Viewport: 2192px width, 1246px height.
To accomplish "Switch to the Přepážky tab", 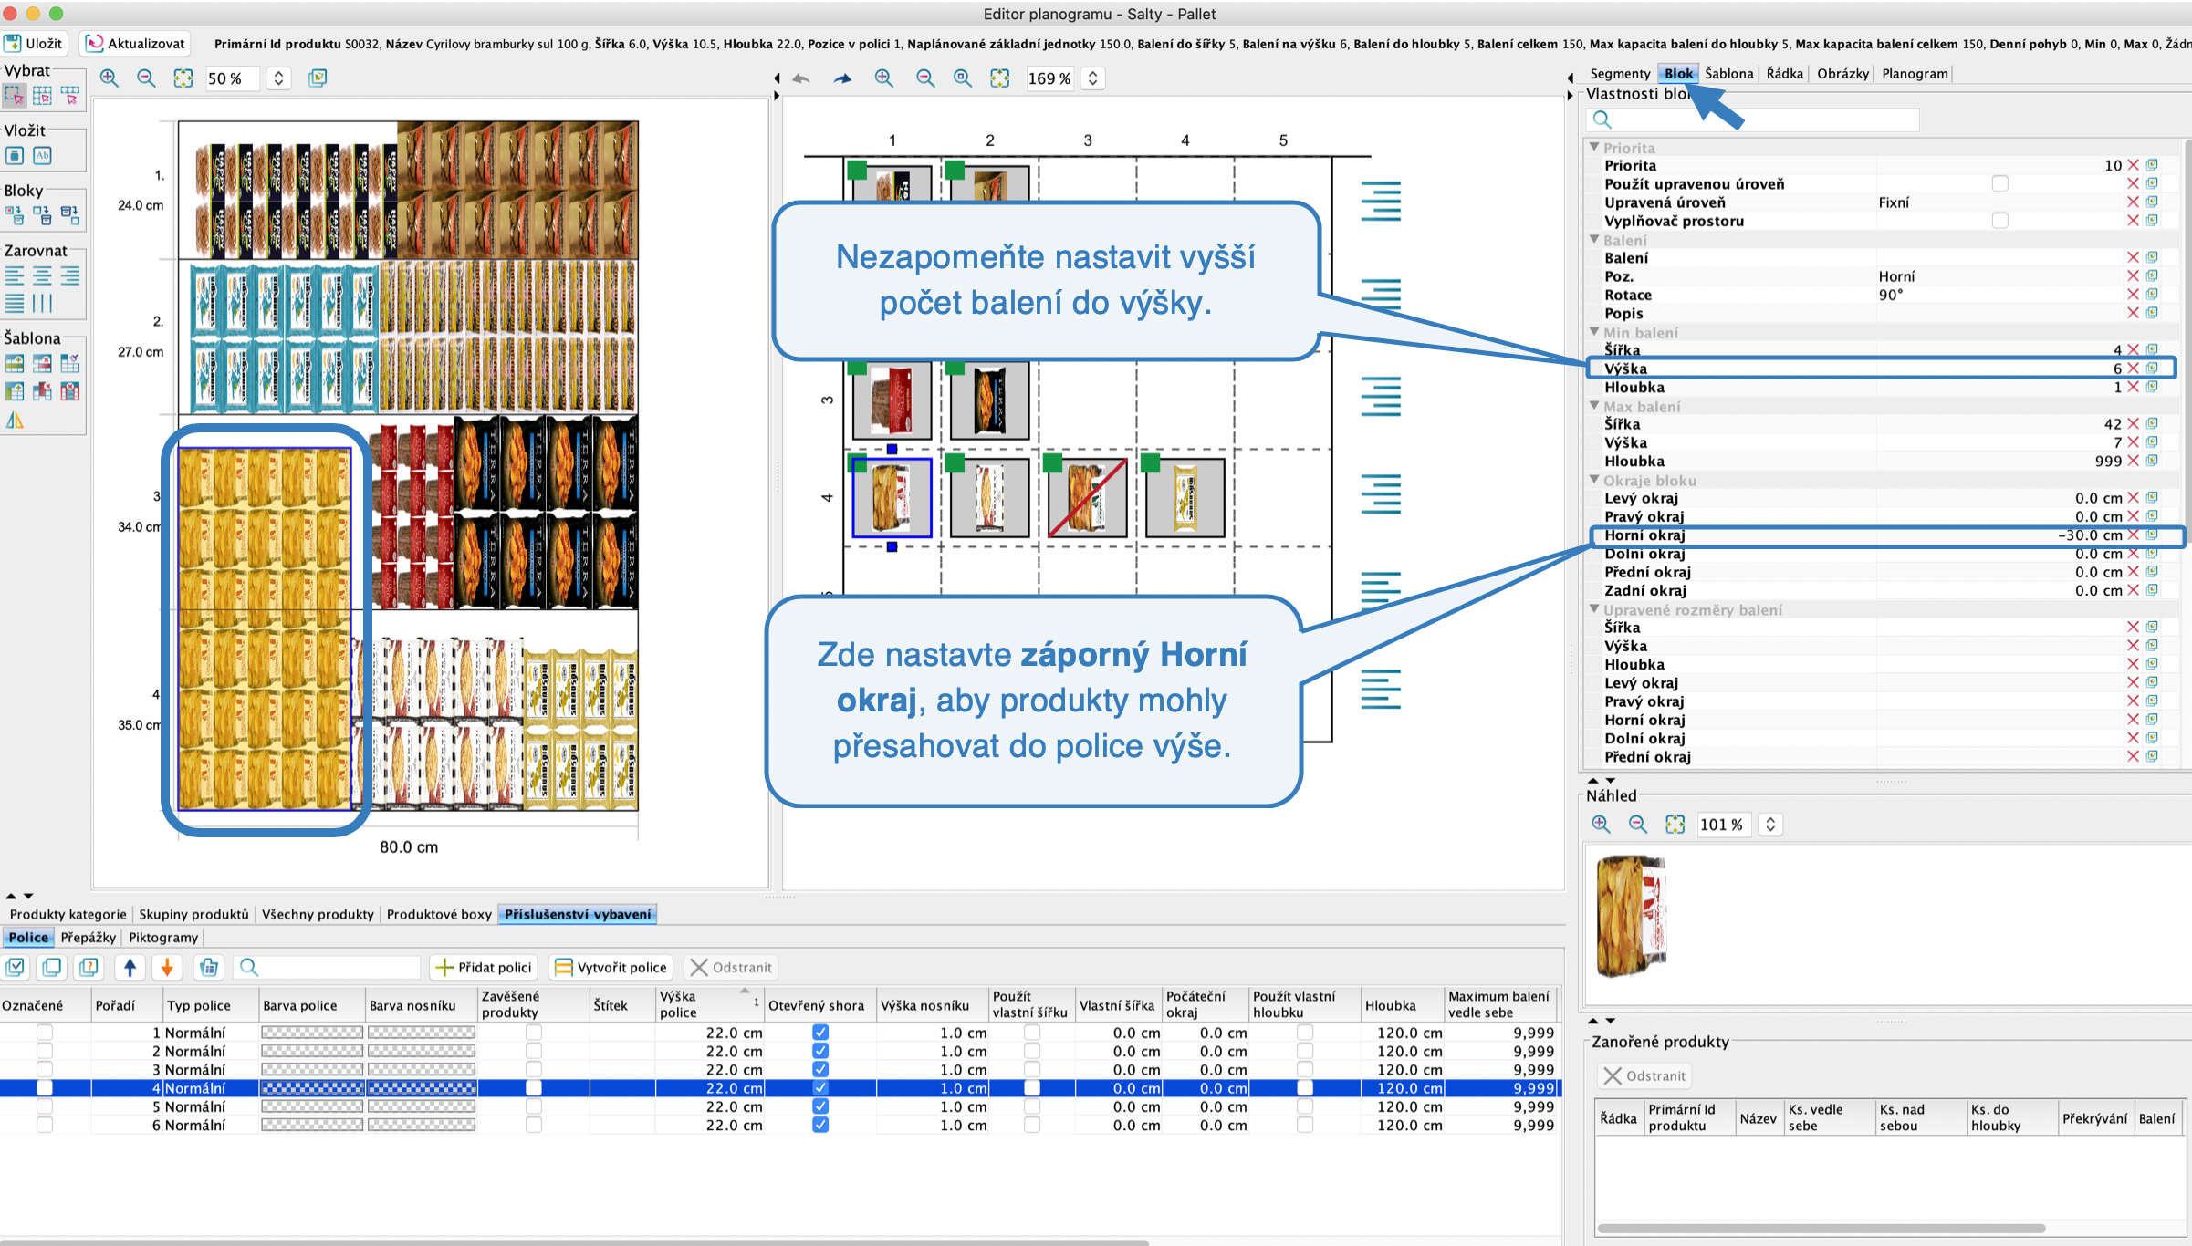I will (x=89, y=937).
